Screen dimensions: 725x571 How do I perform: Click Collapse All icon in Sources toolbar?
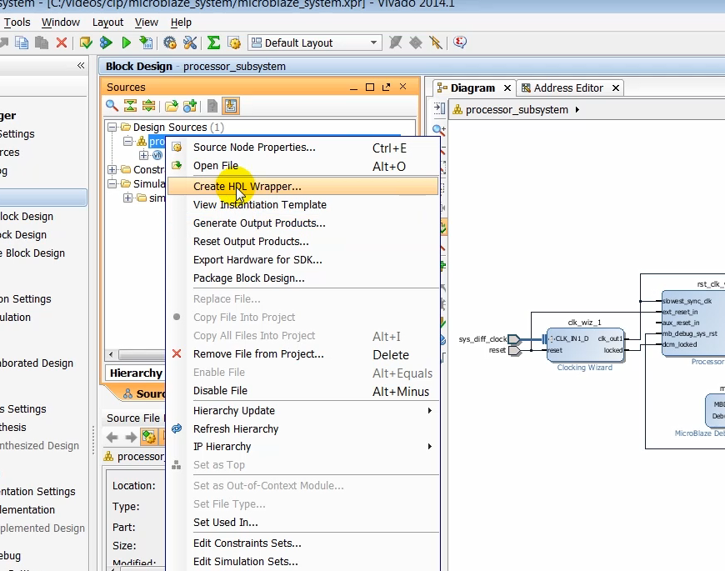tap(130, 106)
